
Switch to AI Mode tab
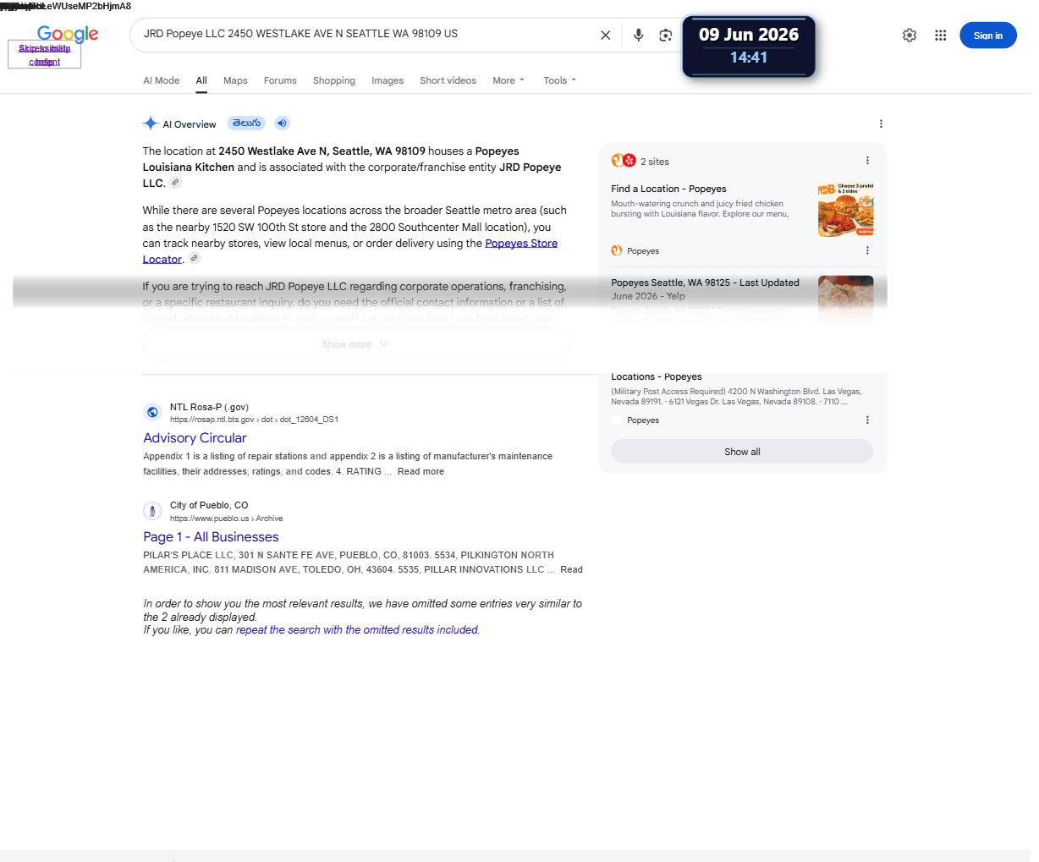(x=162, y=80)
